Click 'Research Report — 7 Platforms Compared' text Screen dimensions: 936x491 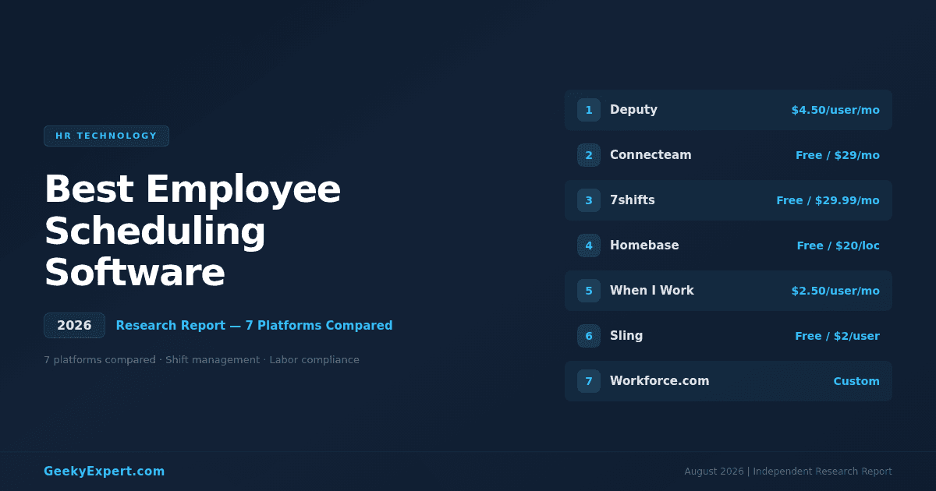[254, 326]
